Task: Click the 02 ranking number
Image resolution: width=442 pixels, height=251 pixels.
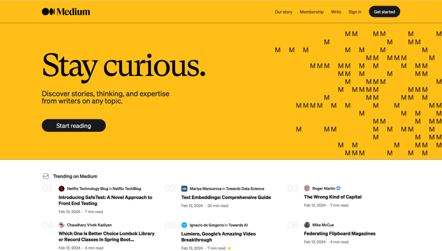Action: tap(170, 188)
